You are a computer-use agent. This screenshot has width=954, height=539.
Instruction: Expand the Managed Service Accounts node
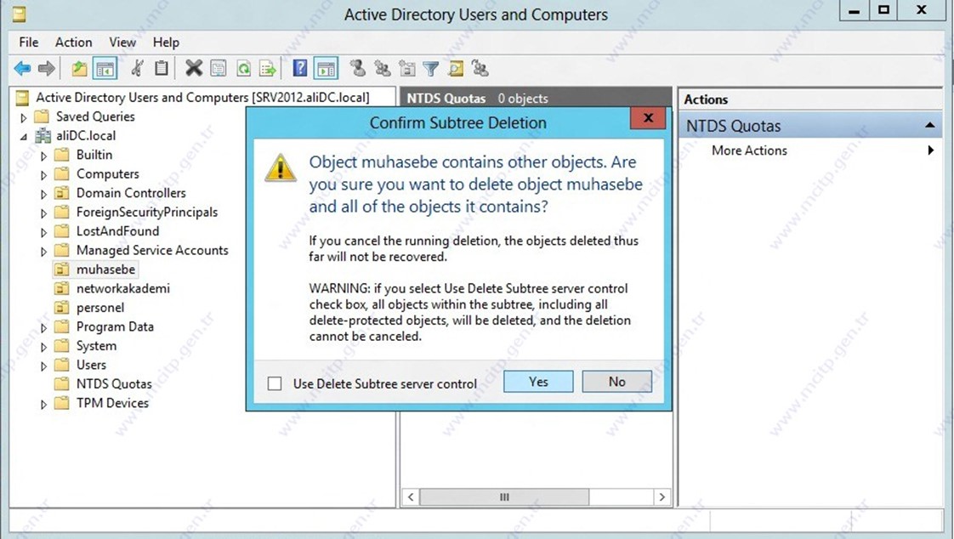pyautogui.click(x=43, y=252)
